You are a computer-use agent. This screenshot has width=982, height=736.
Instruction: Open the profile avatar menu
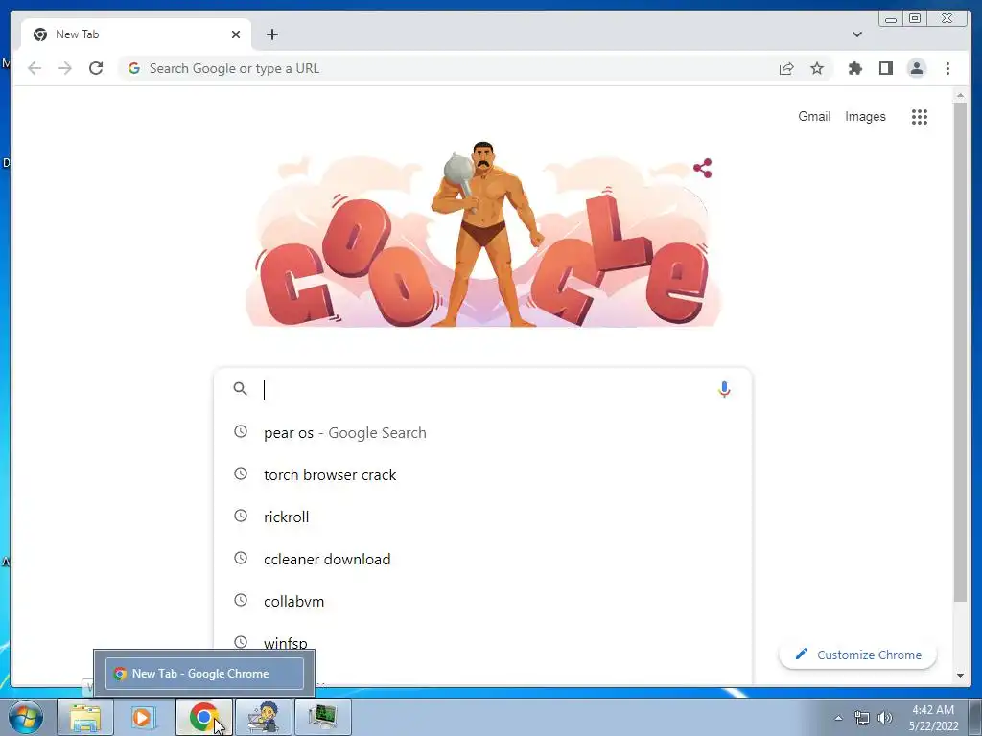click(916, 68)
